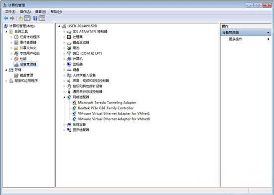Image resolution: width=274 pixels, height=195 pixels.
Task: Select 磁盘管理 in the storage section
Action: point(26,75)
